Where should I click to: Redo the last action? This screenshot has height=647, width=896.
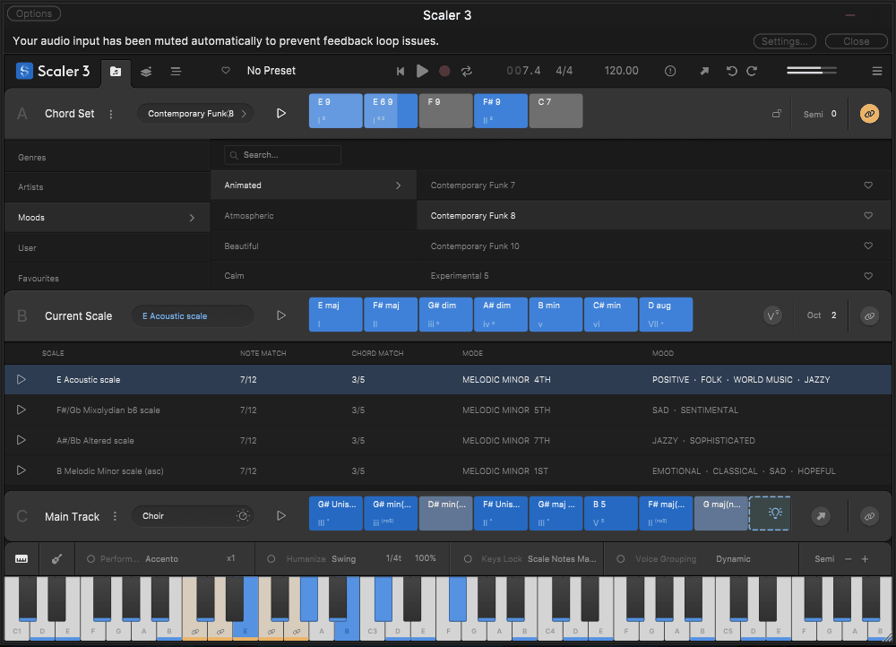click(752, 71)
